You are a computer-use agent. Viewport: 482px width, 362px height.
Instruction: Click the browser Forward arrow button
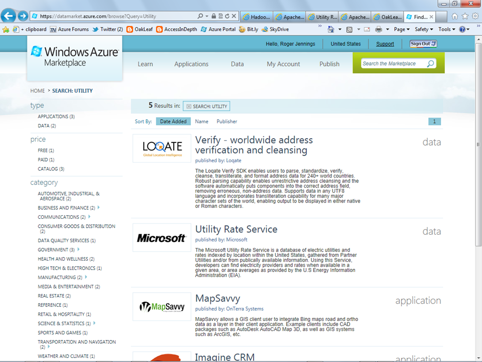tap(23, 16)
